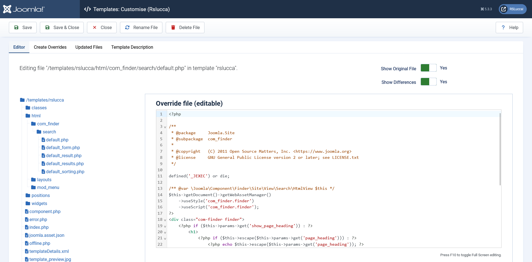
Task: Expand the layouts folder
Action: click(x=44, y=180)
